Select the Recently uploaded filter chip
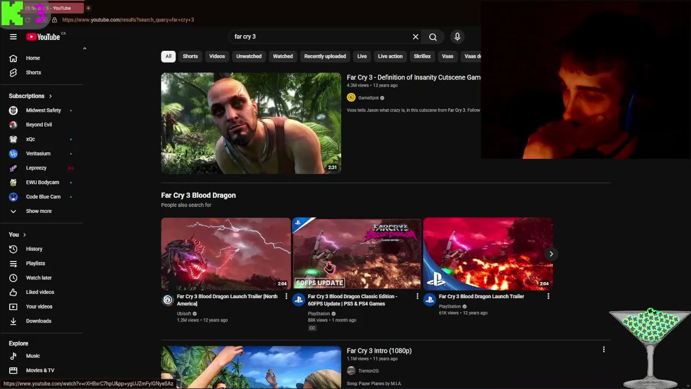Screen dimensions: 691x389 pyautogui.click(x=325, y=56)
